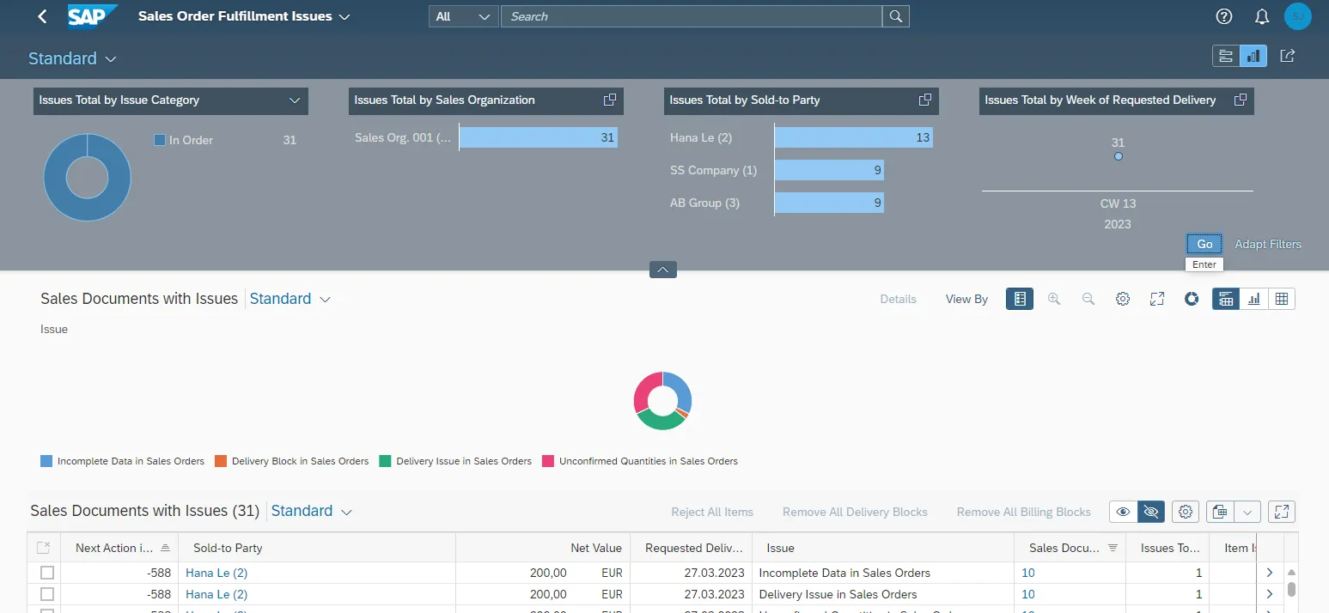This screenshot has height=613, width=1329.
Task: Open the notifications bell
Action: pyautogui.click(x=1262, y=16)
